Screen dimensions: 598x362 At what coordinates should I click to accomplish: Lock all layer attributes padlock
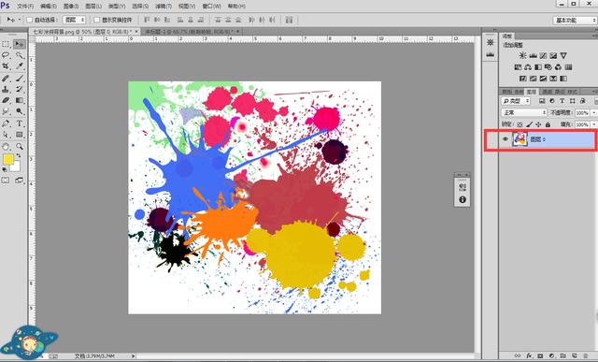[548, 124]
